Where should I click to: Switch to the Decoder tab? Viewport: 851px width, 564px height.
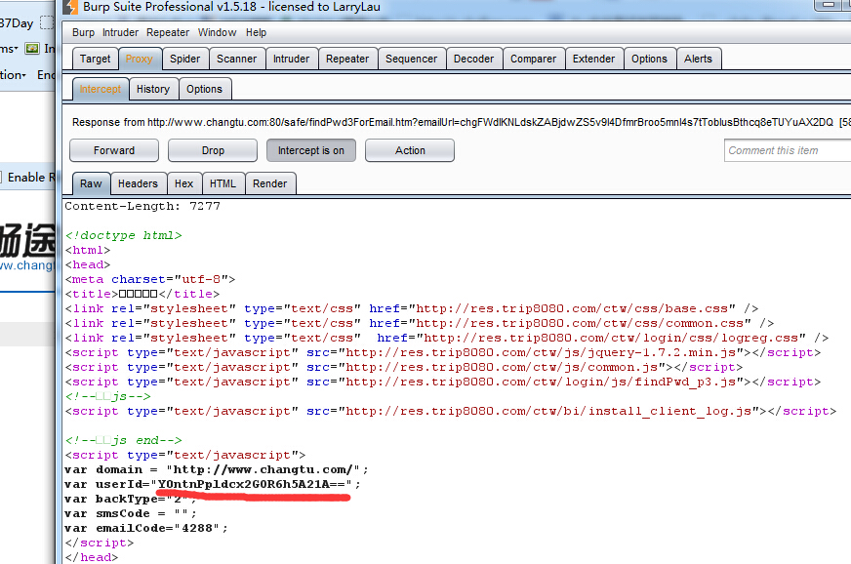(473, 59)
